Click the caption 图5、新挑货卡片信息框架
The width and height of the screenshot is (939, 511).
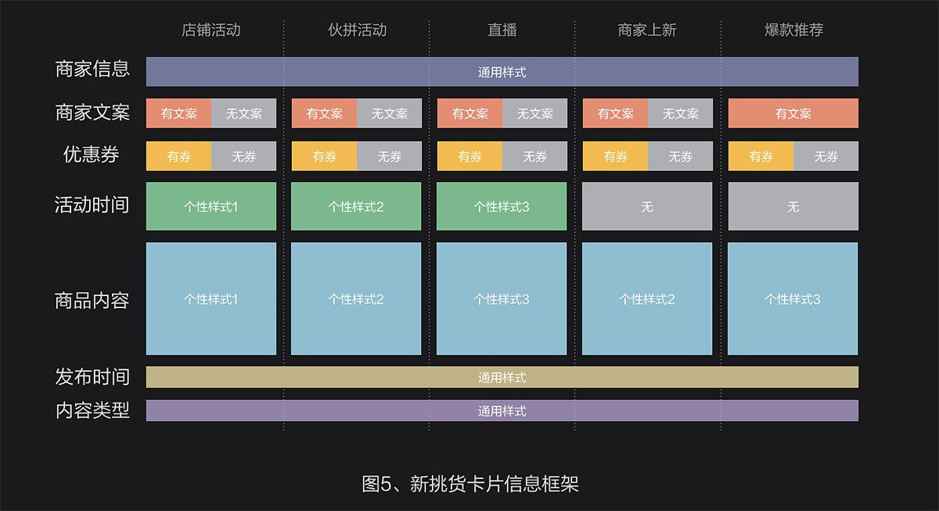pos(470,484)
